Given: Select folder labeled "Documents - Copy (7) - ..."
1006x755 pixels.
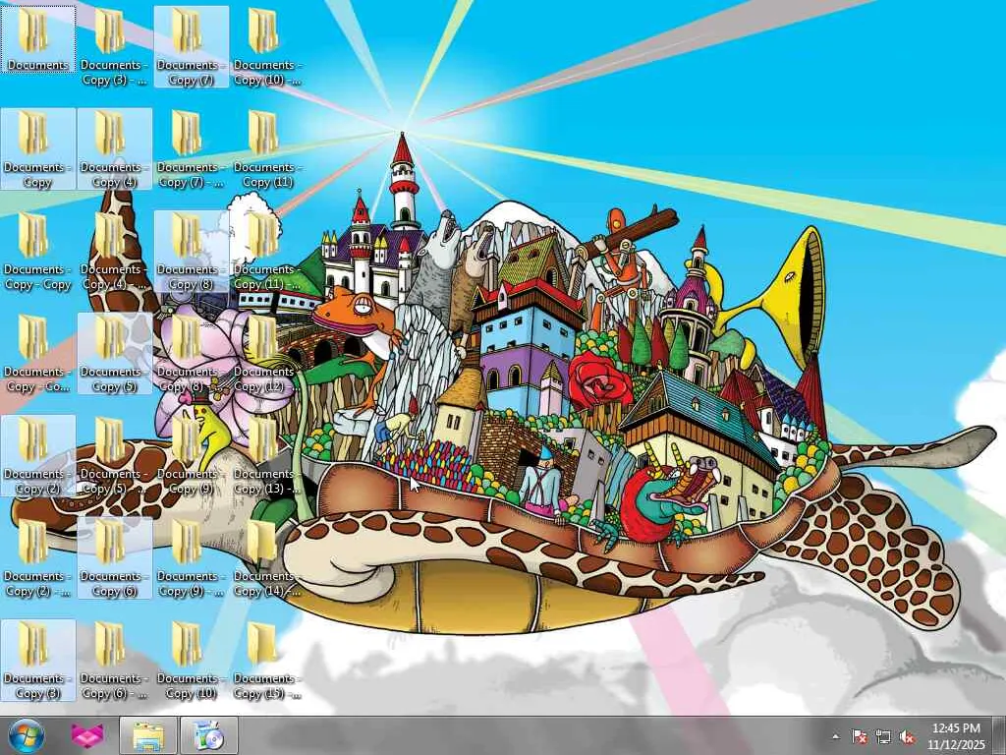Looking at the screenshot, I should point(192,149).
